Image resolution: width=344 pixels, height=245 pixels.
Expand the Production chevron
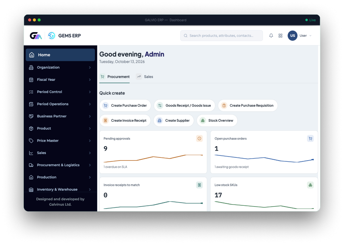point(90,177)
